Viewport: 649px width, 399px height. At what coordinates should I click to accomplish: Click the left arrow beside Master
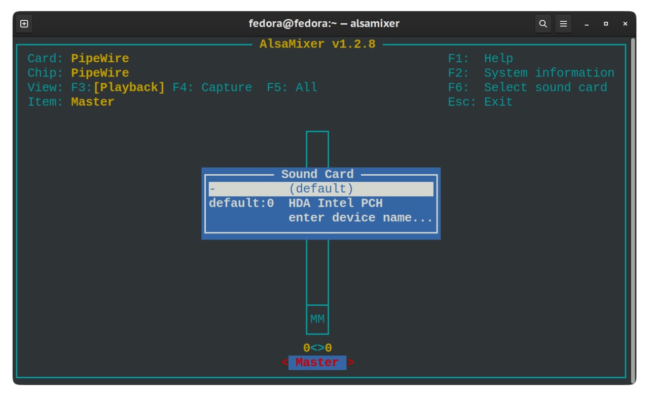285,363
